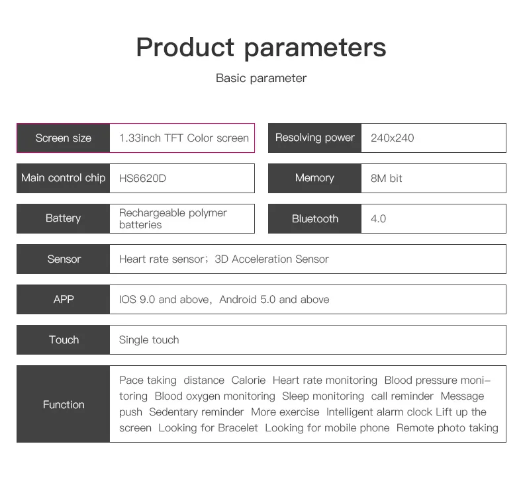Image resolution: width=523 pixels, height=483 pixels.
Task: Click the Product parameters heading
Action: pyautogui.click(x=261, y=48)
